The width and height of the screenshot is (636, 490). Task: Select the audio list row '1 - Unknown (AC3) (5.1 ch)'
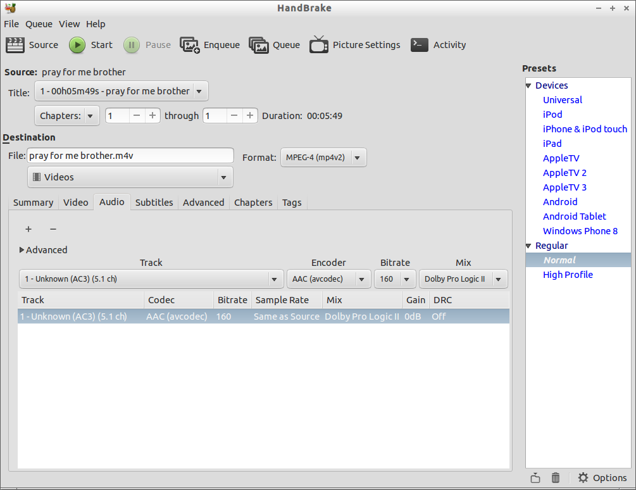[263, 317]
